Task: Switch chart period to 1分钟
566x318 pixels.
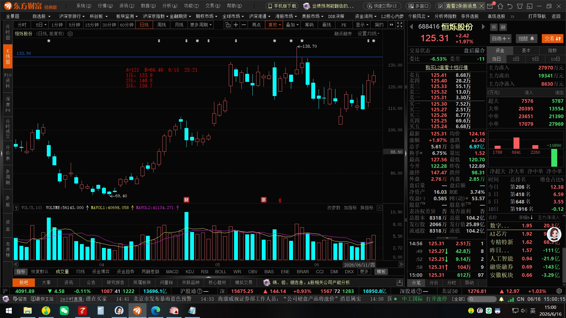Action: coord(57,25)
